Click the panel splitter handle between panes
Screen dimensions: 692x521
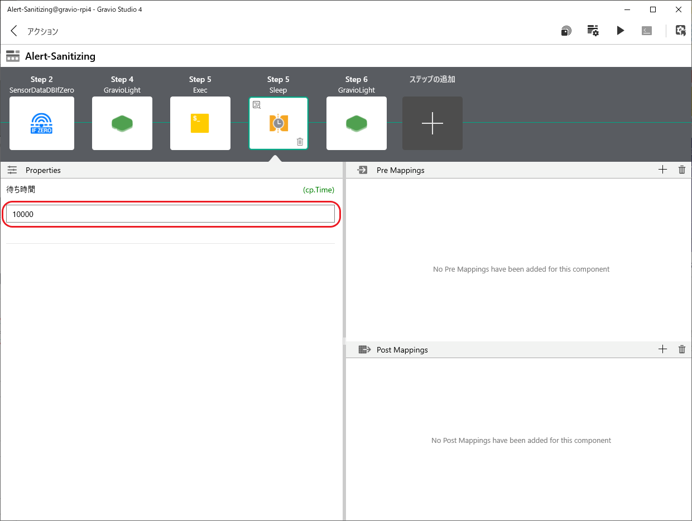point(344,340)
